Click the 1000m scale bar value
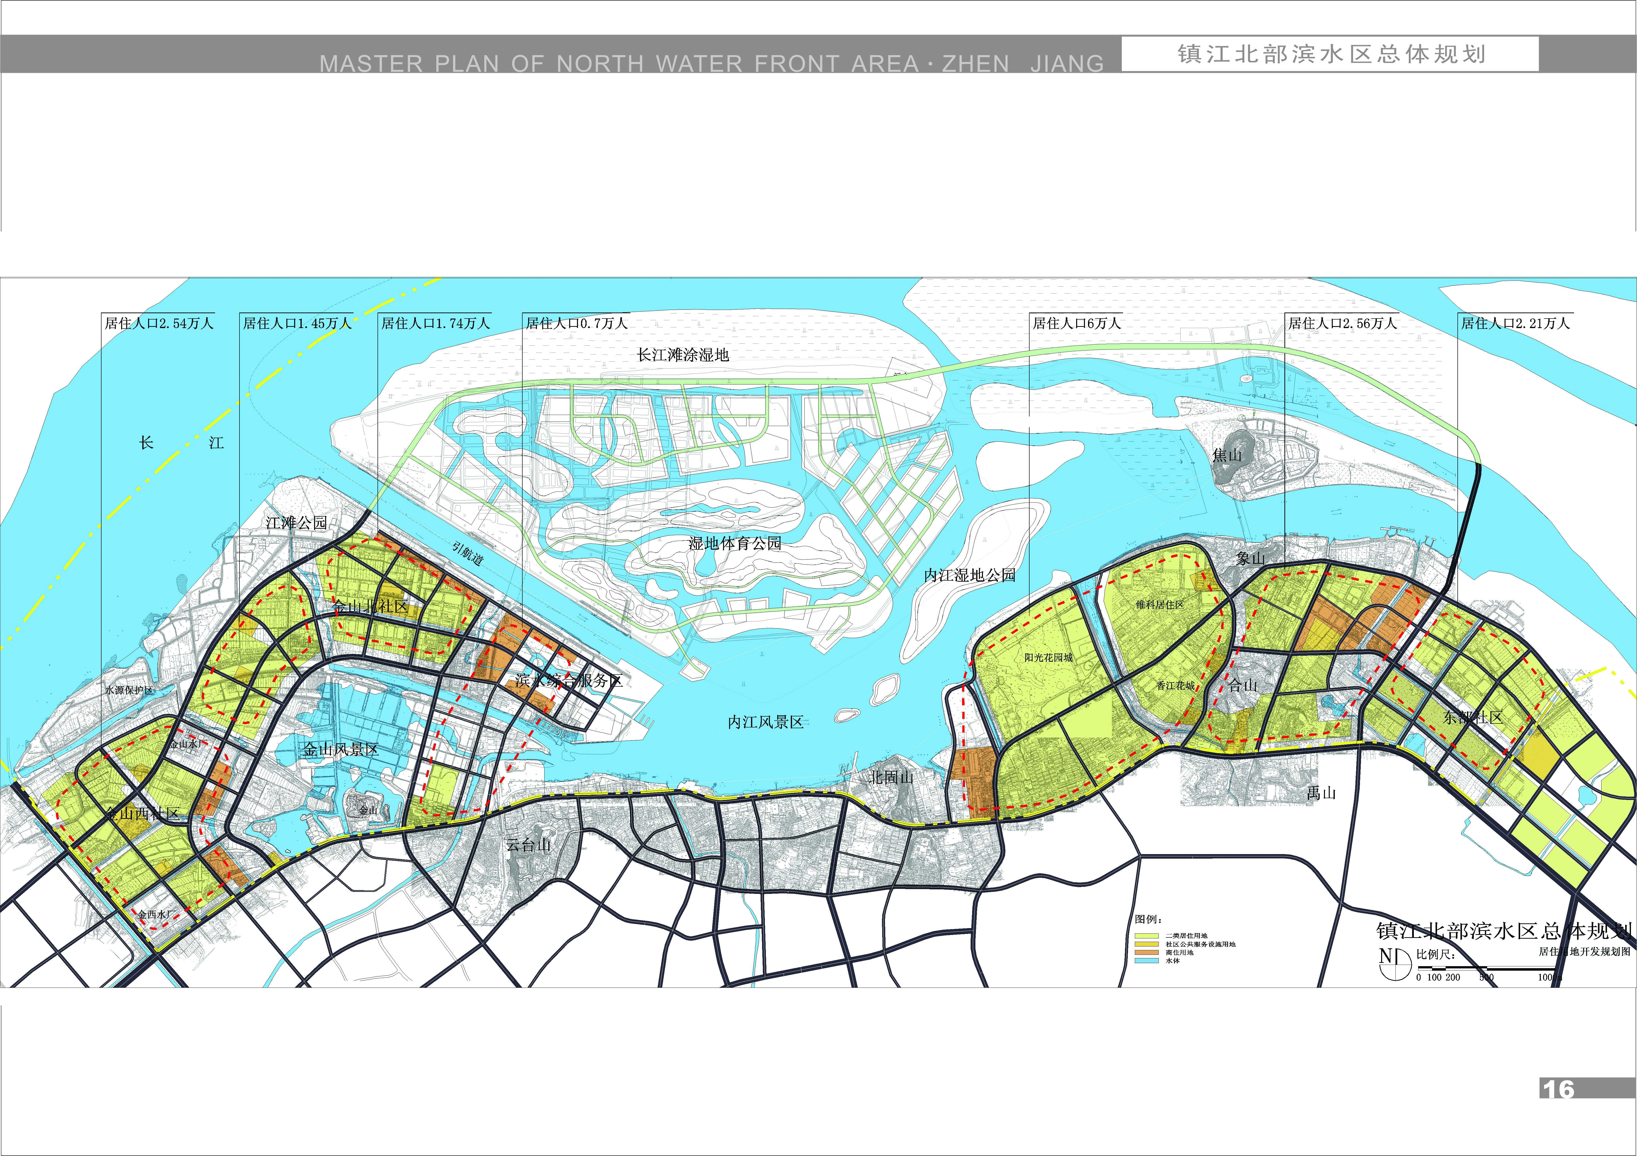 (x=1550, y=978)
